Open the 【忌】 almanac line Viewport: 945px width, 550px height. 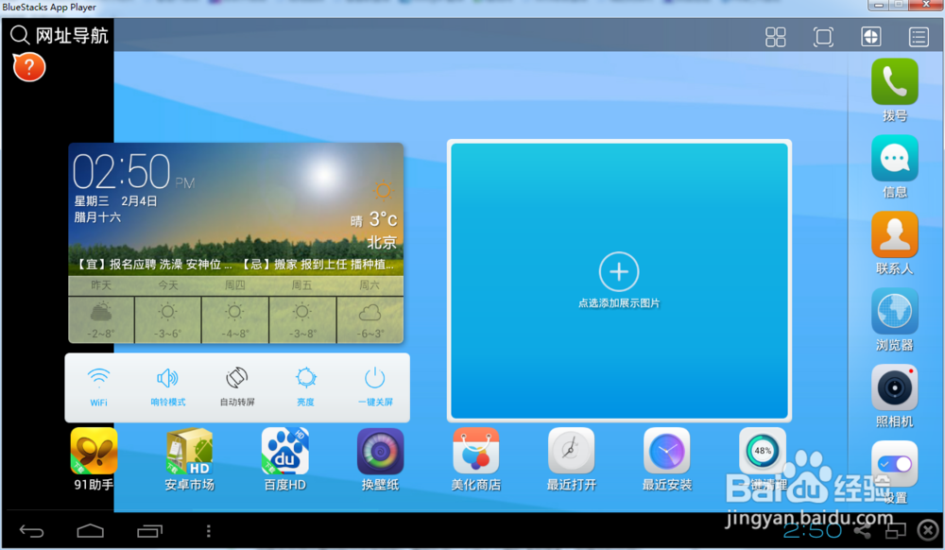(x=318, y=265)
